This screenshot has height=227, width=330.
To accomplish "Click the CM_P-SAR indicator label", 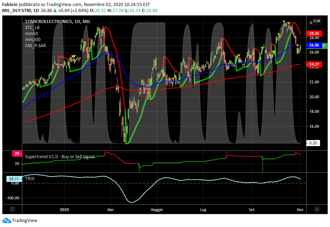I will 35,46.
